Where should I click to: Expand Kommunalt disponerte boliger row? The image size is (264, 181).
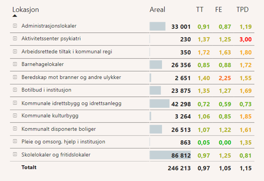click(15, 129)
